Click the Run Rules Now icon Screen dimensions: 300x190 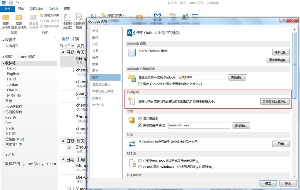(79, 17)
